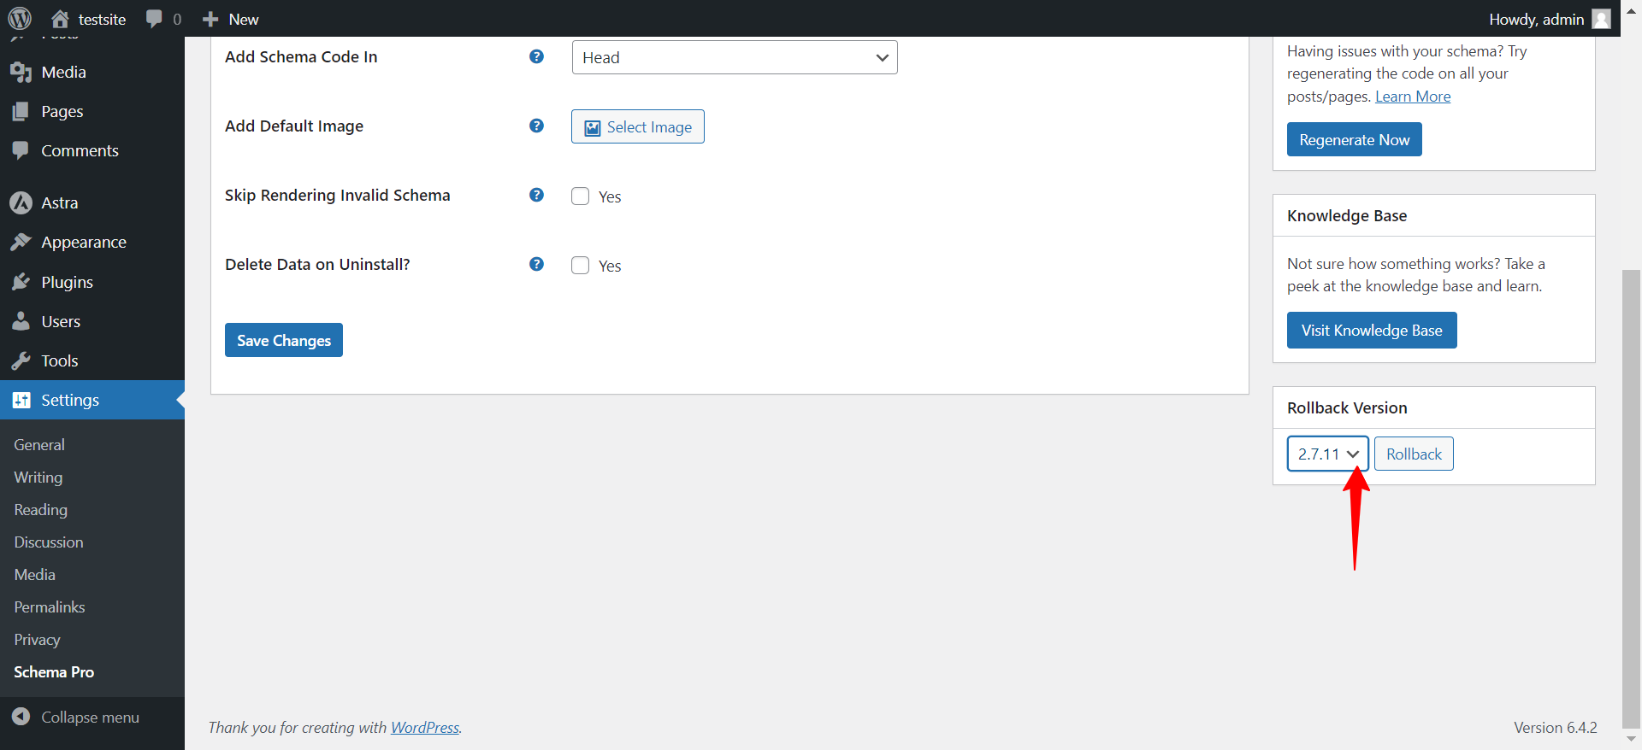Screen dimensions: 1642x750
Task: Click help icon beside Add Schema Code In
Action: click(x=536, y=56)
